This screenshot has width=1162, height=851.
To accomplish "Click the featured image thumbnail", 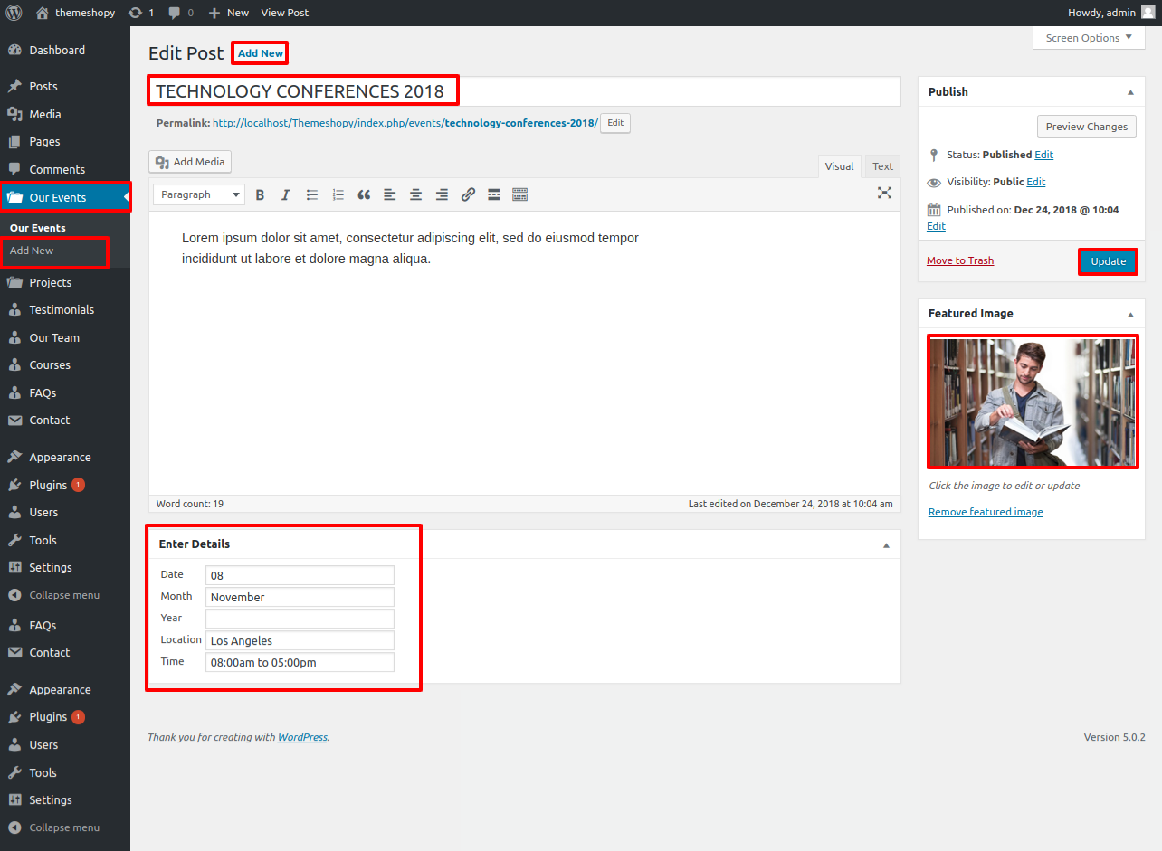I will click(1032, 402).
